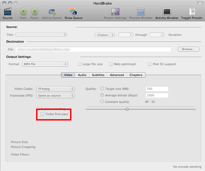Click the Toggle Presets drawer icon
The image size is (205, 171).
(192, 11)
